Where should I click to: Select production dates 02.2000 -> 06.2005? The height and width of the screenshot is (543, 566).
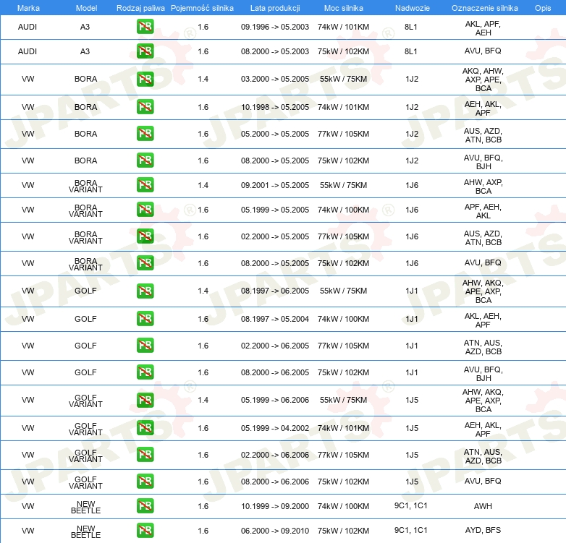click(x=275, y=346)
